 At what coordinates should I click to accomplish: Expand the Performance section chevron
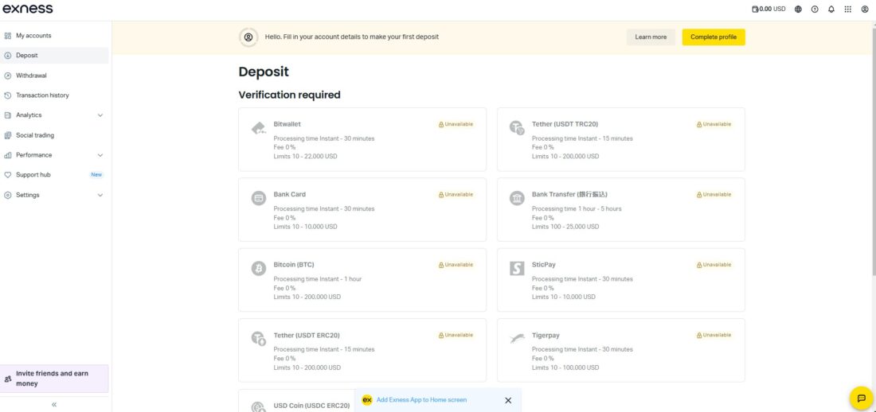coord(100,155)
